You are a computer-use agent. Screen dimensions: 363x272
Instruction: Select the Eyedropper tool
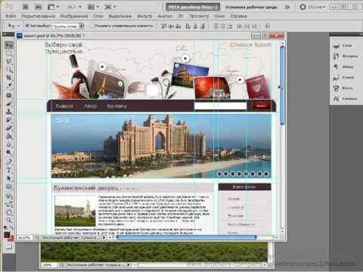[x=9, y=85]
